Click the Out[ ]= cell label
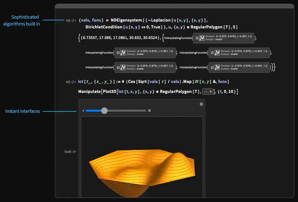Viewport: 298px width, 202px height. tap(70, 151)
